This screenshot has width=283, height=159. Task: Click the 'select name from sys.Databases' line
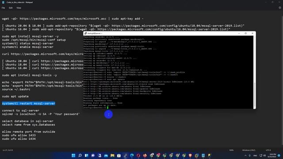(28, 125)
